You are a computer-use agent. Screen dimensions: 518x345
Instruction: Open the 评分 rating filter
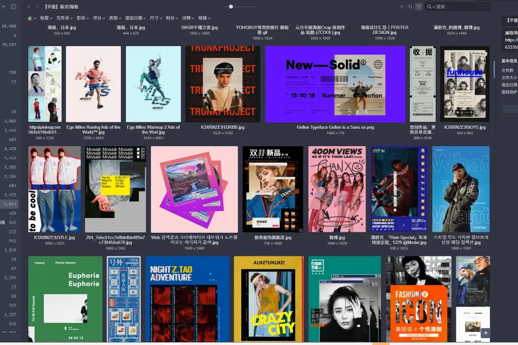click(x=99, y=18)
